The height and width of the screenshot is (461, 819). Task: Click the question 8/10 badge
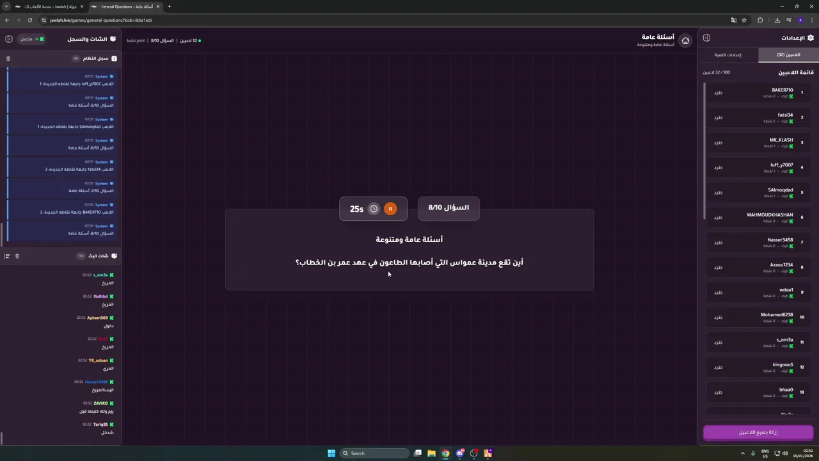449,208
